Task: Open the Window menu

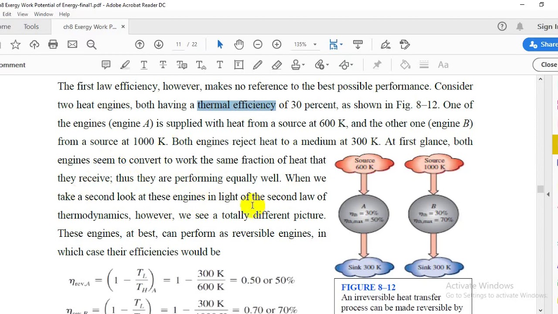Action: [44, 14]
